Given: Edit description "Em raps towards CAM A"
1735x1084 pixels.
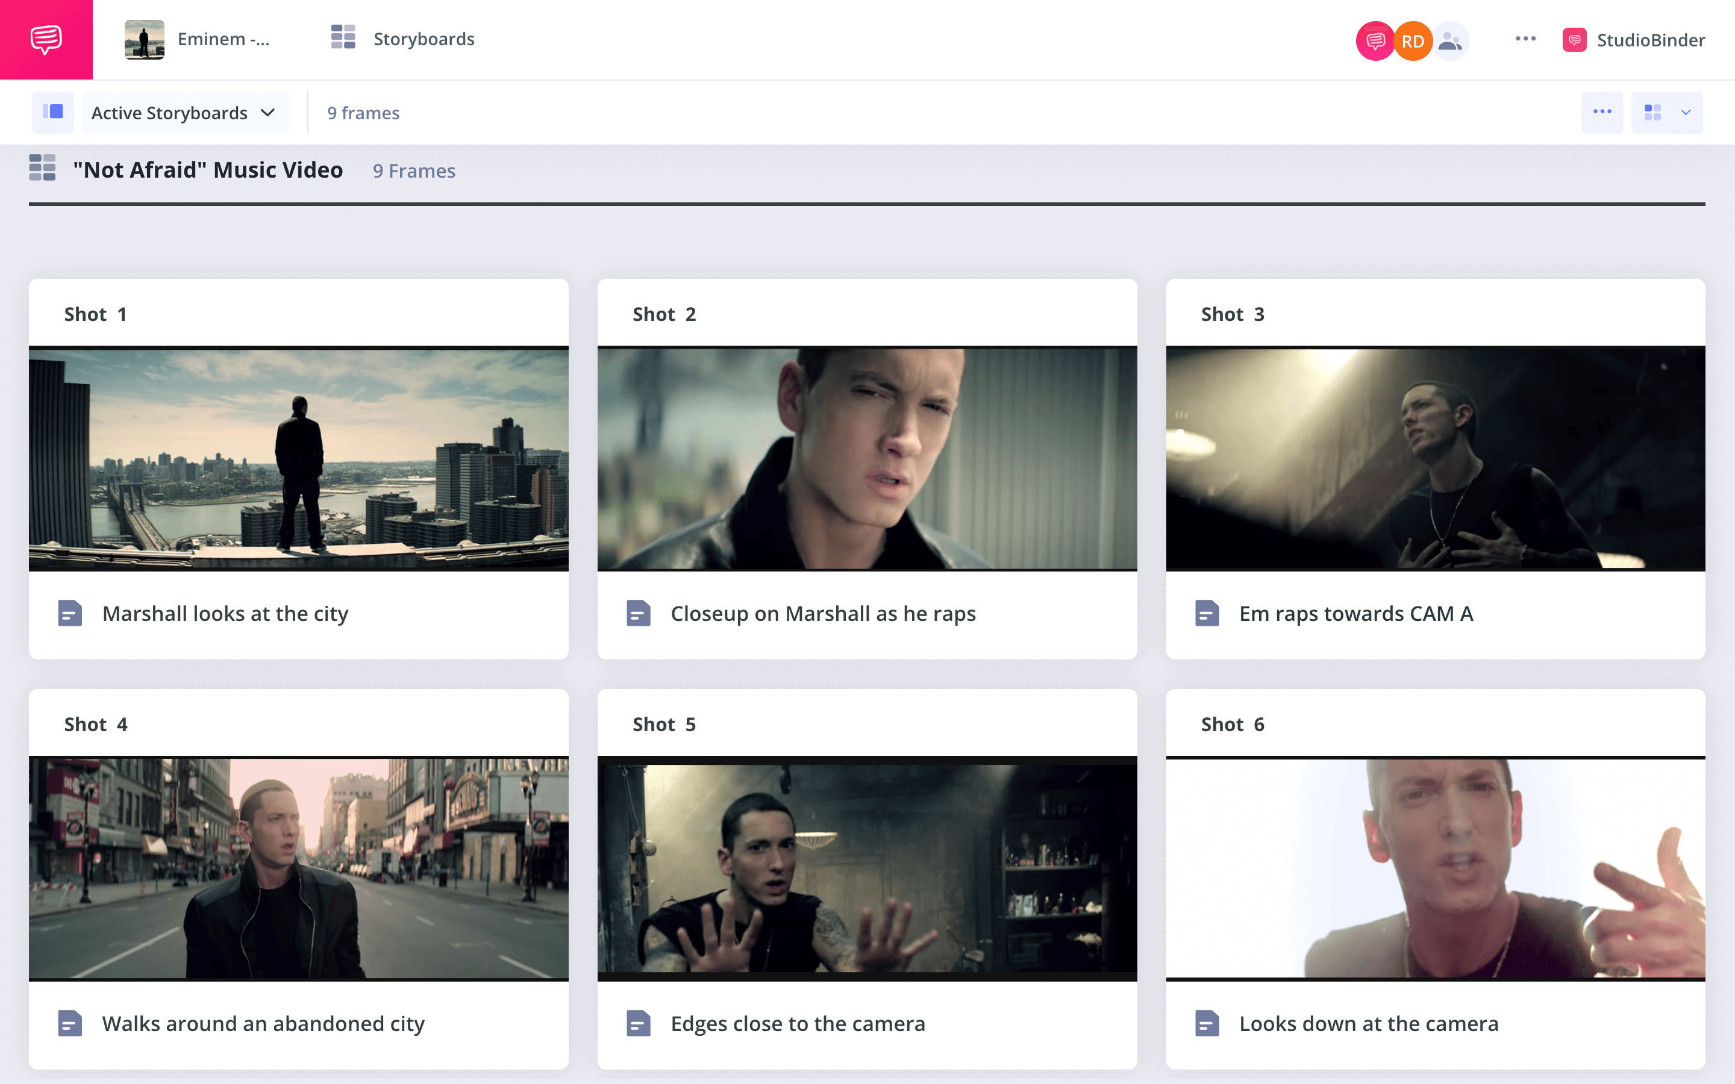Looking at the screenshot, I should point(1357,614).
